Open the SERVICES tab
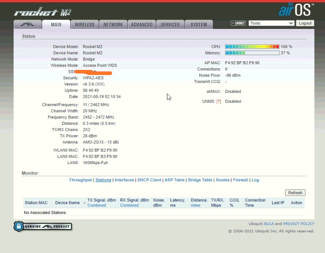This screenshot has width=325, height=253. click(170, 25)
